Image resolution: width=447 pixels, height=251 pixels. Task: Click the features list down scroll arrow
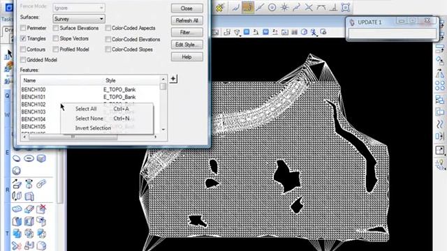point(163,130)
